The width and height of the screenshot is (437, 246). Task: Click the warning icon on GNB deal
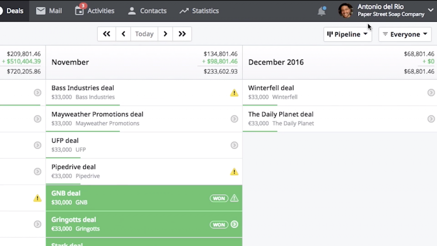click(x=234, y=198)
